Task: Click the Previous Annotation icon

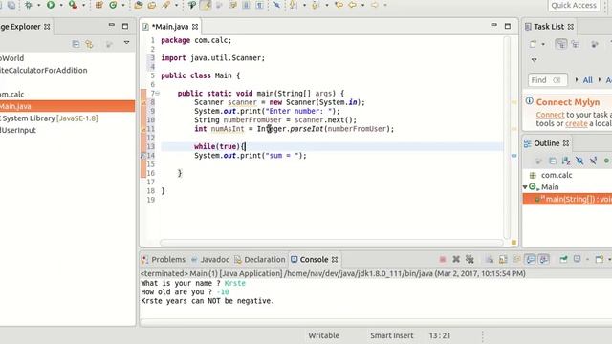Action: 316,5
